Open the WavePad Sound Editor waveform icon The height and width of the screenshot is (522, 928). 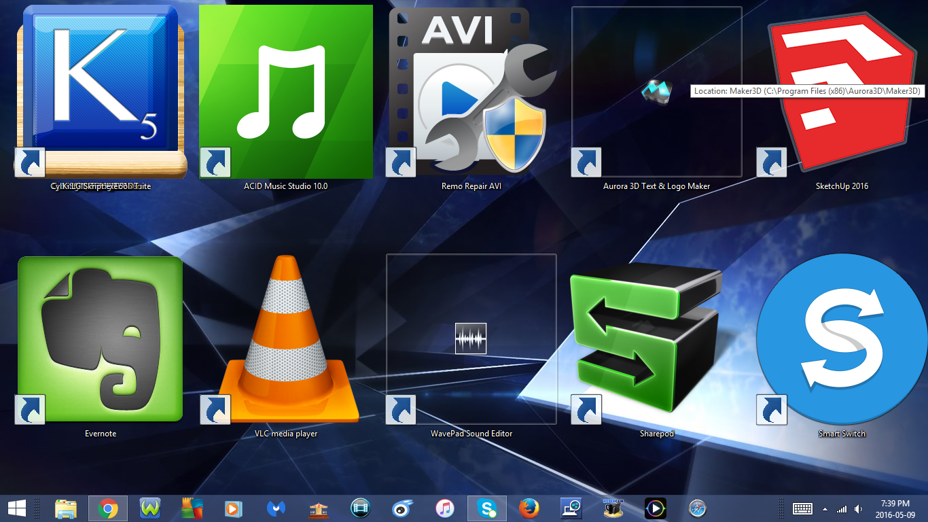[471, 338]
